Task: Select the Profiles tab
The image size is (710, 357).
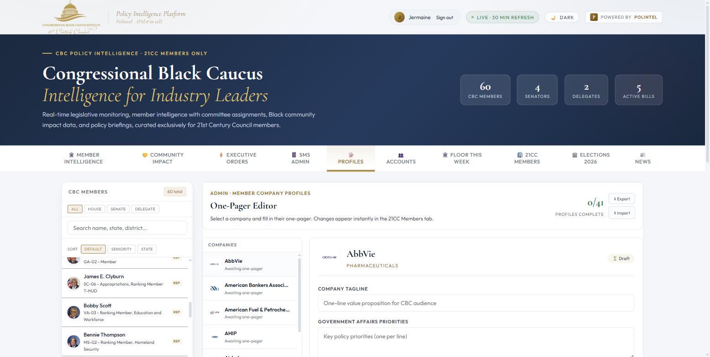Action: tap(351, 158)
